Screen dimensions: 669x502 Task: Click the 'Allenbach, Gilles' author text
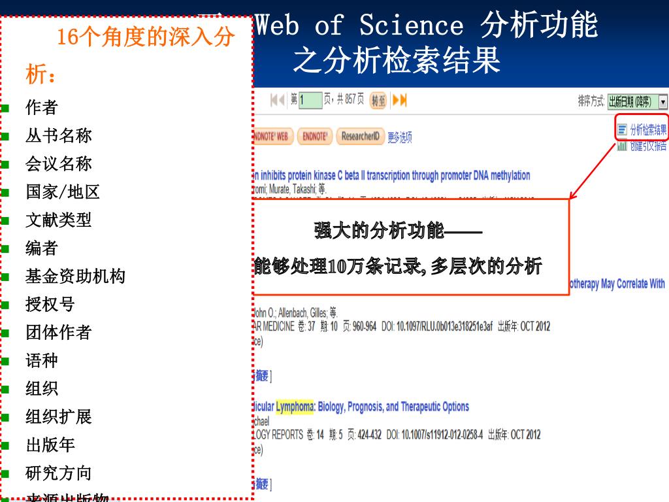click(x=302, y=313)
